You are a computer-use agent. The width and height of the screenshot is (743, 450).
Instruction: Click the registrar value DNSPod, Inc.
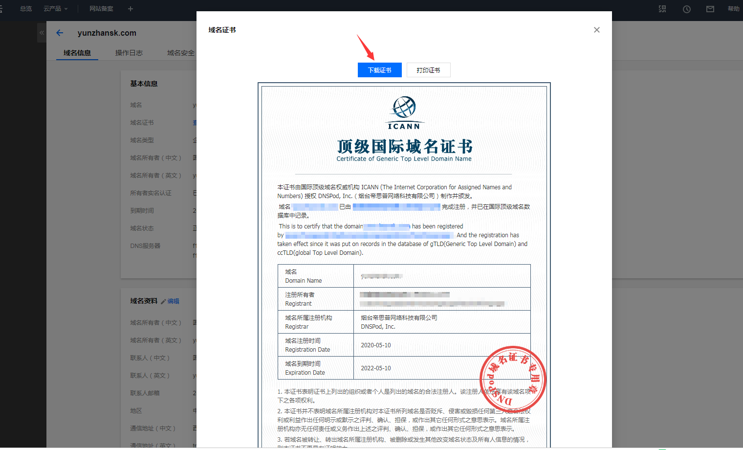click(x=378, y=327)
